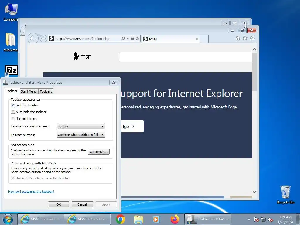Switch to first MSN Internet Explorer taskbar button
Screen dimensions: 300x225
pos(41,219)
